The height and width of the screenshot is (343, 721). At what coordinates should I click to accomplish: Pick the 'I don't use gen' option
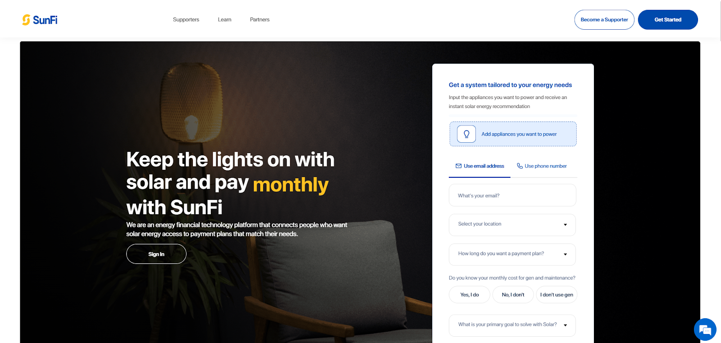click(x=557, y=295)
